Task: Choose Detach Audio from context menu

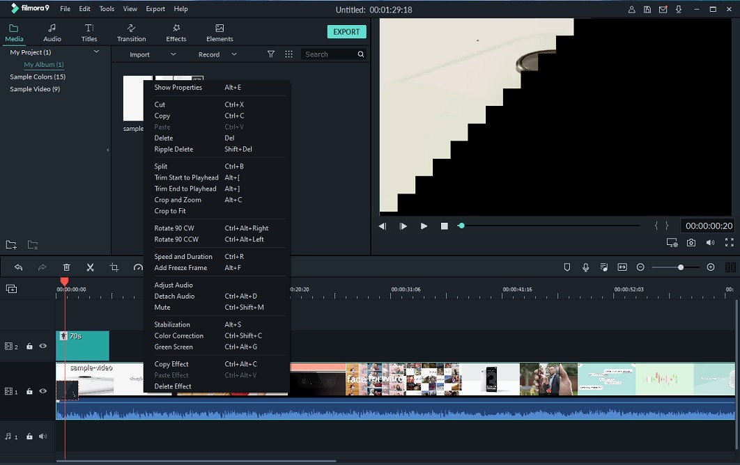Action: [174, 296]
